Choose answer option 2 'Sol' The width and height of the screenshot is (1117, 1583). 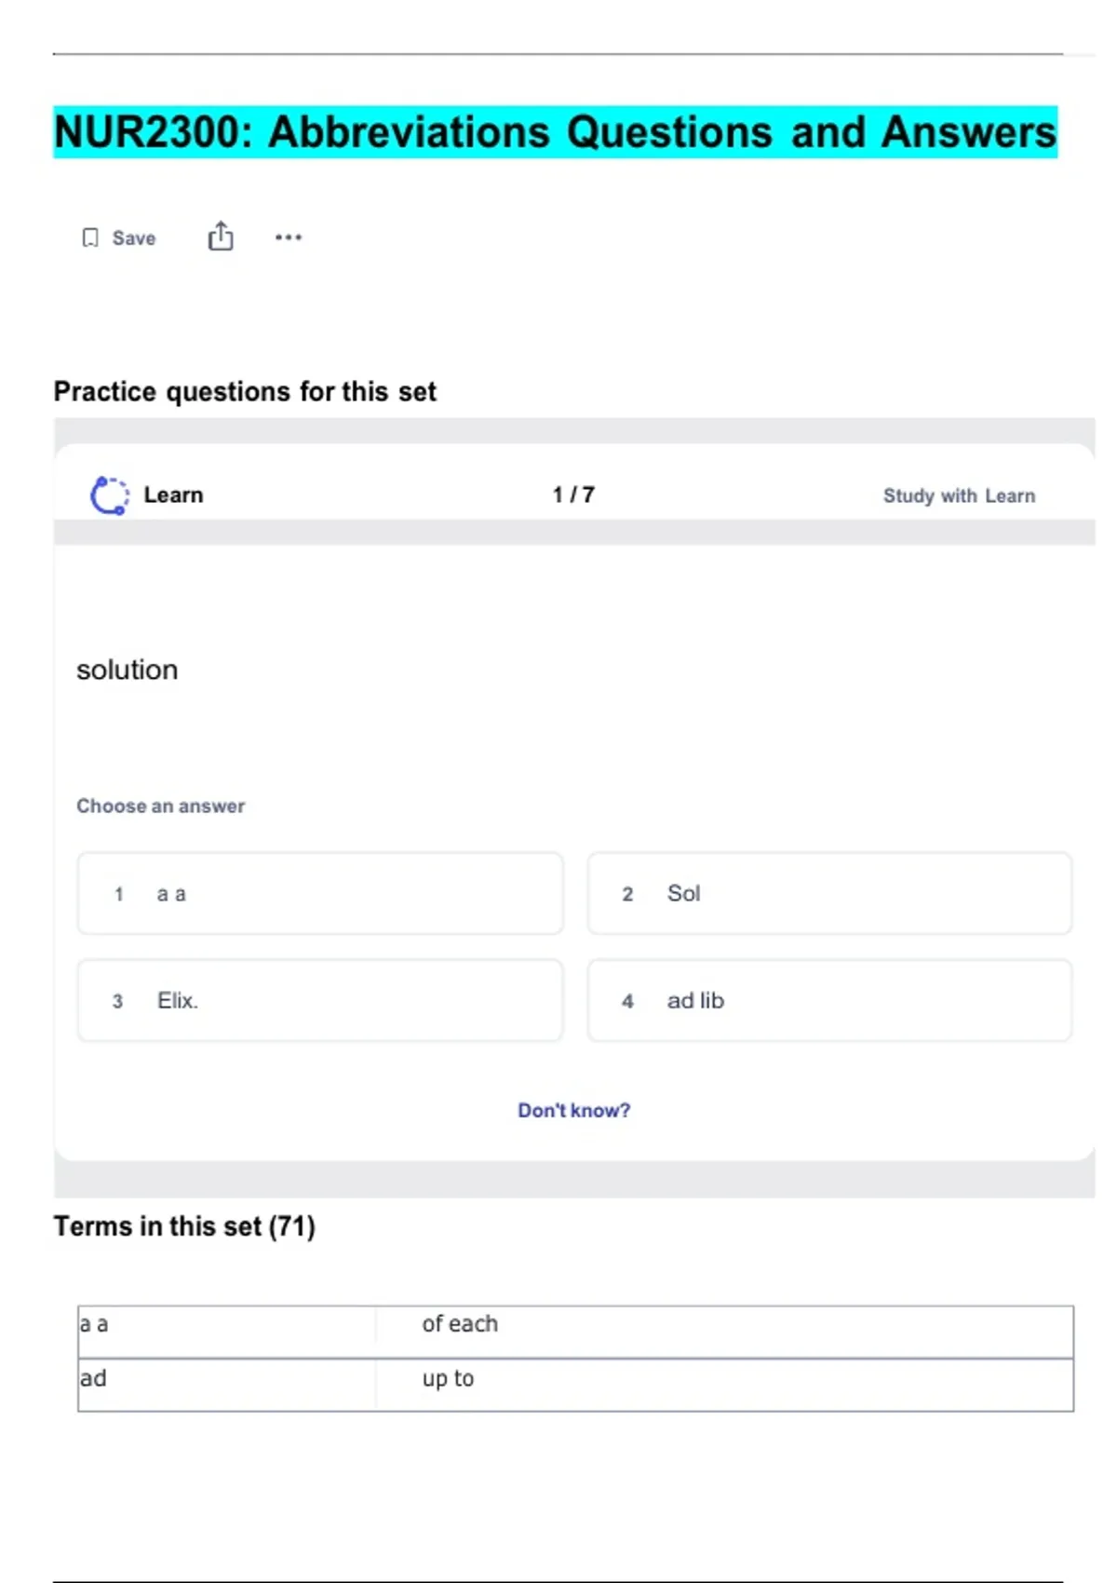[x=829, y=894]
